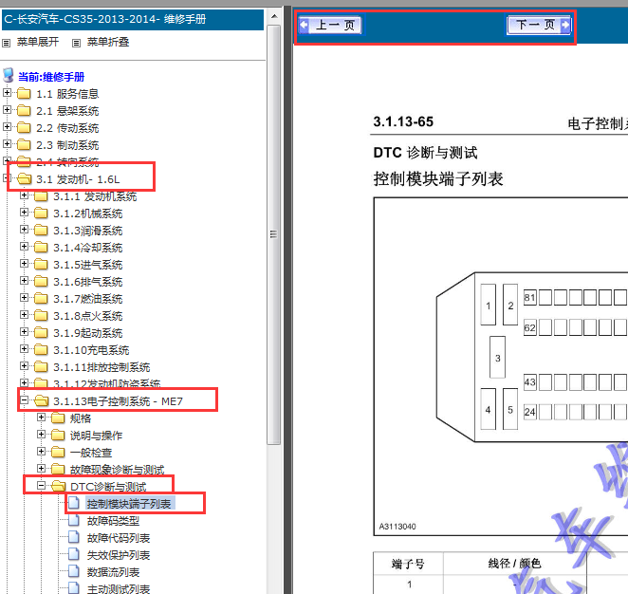Click folder icon of 3.1.11排放控制系统
Viewport: 628px width, 594px height.
41,366
